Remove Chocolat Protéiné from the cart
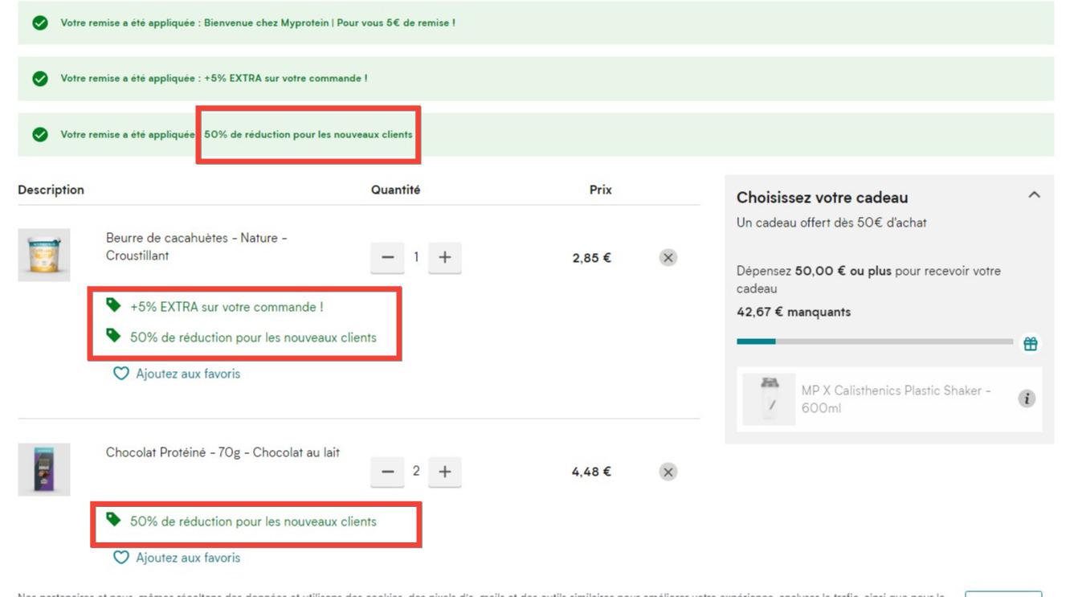Image resolution: width=1078 pixels, height=597 pixels. point(668,472)
